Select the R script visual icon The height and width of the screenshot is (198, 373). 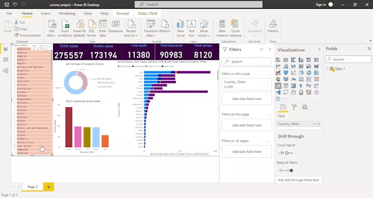point(301,86)
